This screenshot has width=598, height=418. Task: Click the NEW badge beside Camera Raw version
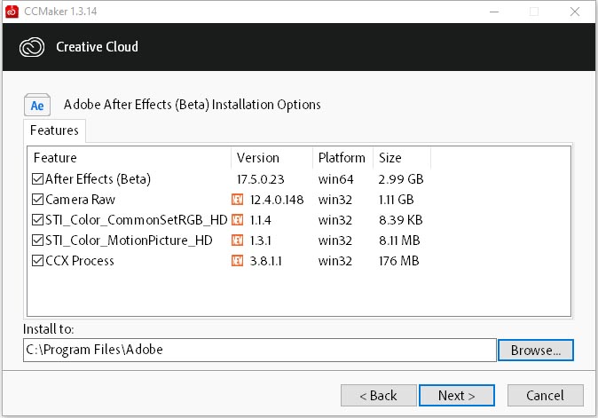(237, 200)
